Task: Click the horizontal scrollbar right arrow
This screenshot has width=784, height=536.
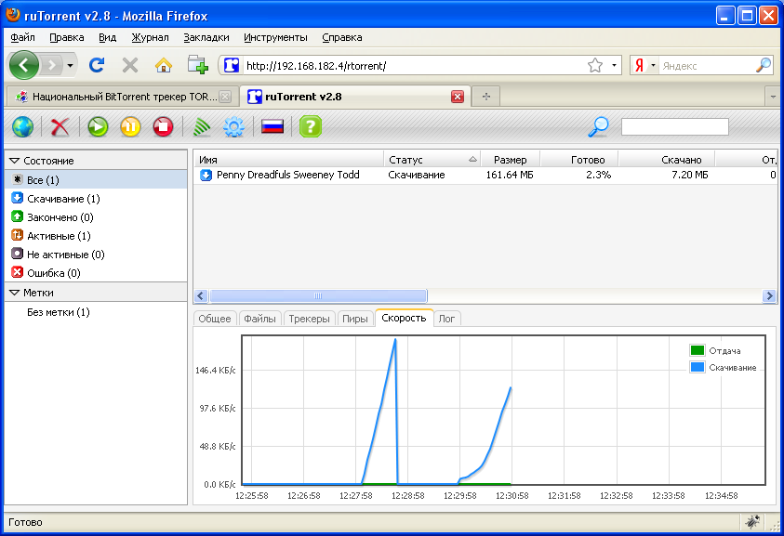Action: point(769,295)
